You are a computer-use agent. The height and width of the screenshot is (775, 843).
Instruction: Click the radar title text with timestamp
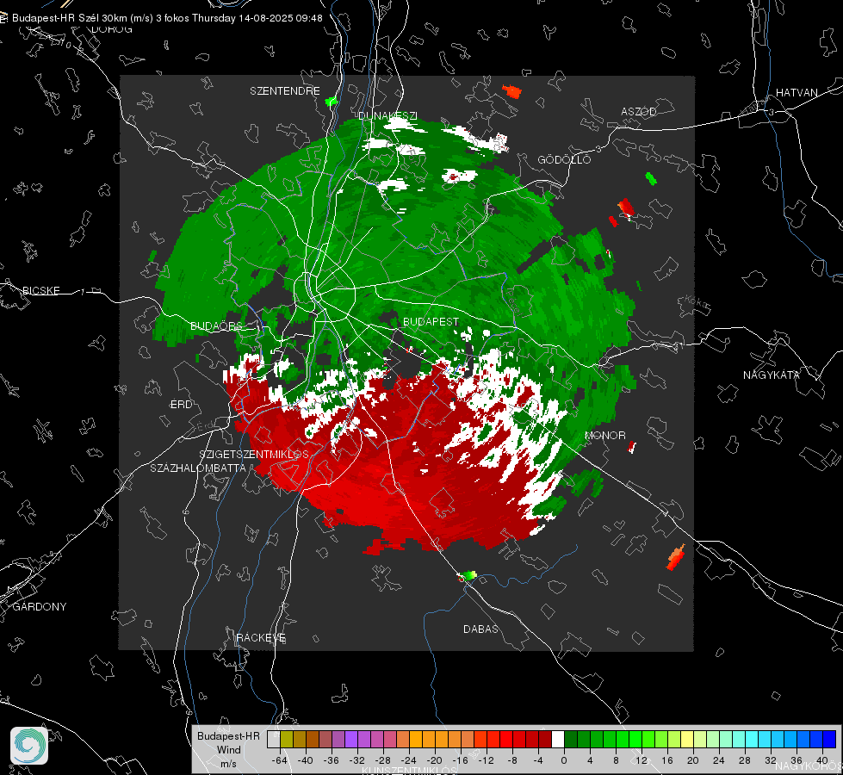tap(167, 18)
